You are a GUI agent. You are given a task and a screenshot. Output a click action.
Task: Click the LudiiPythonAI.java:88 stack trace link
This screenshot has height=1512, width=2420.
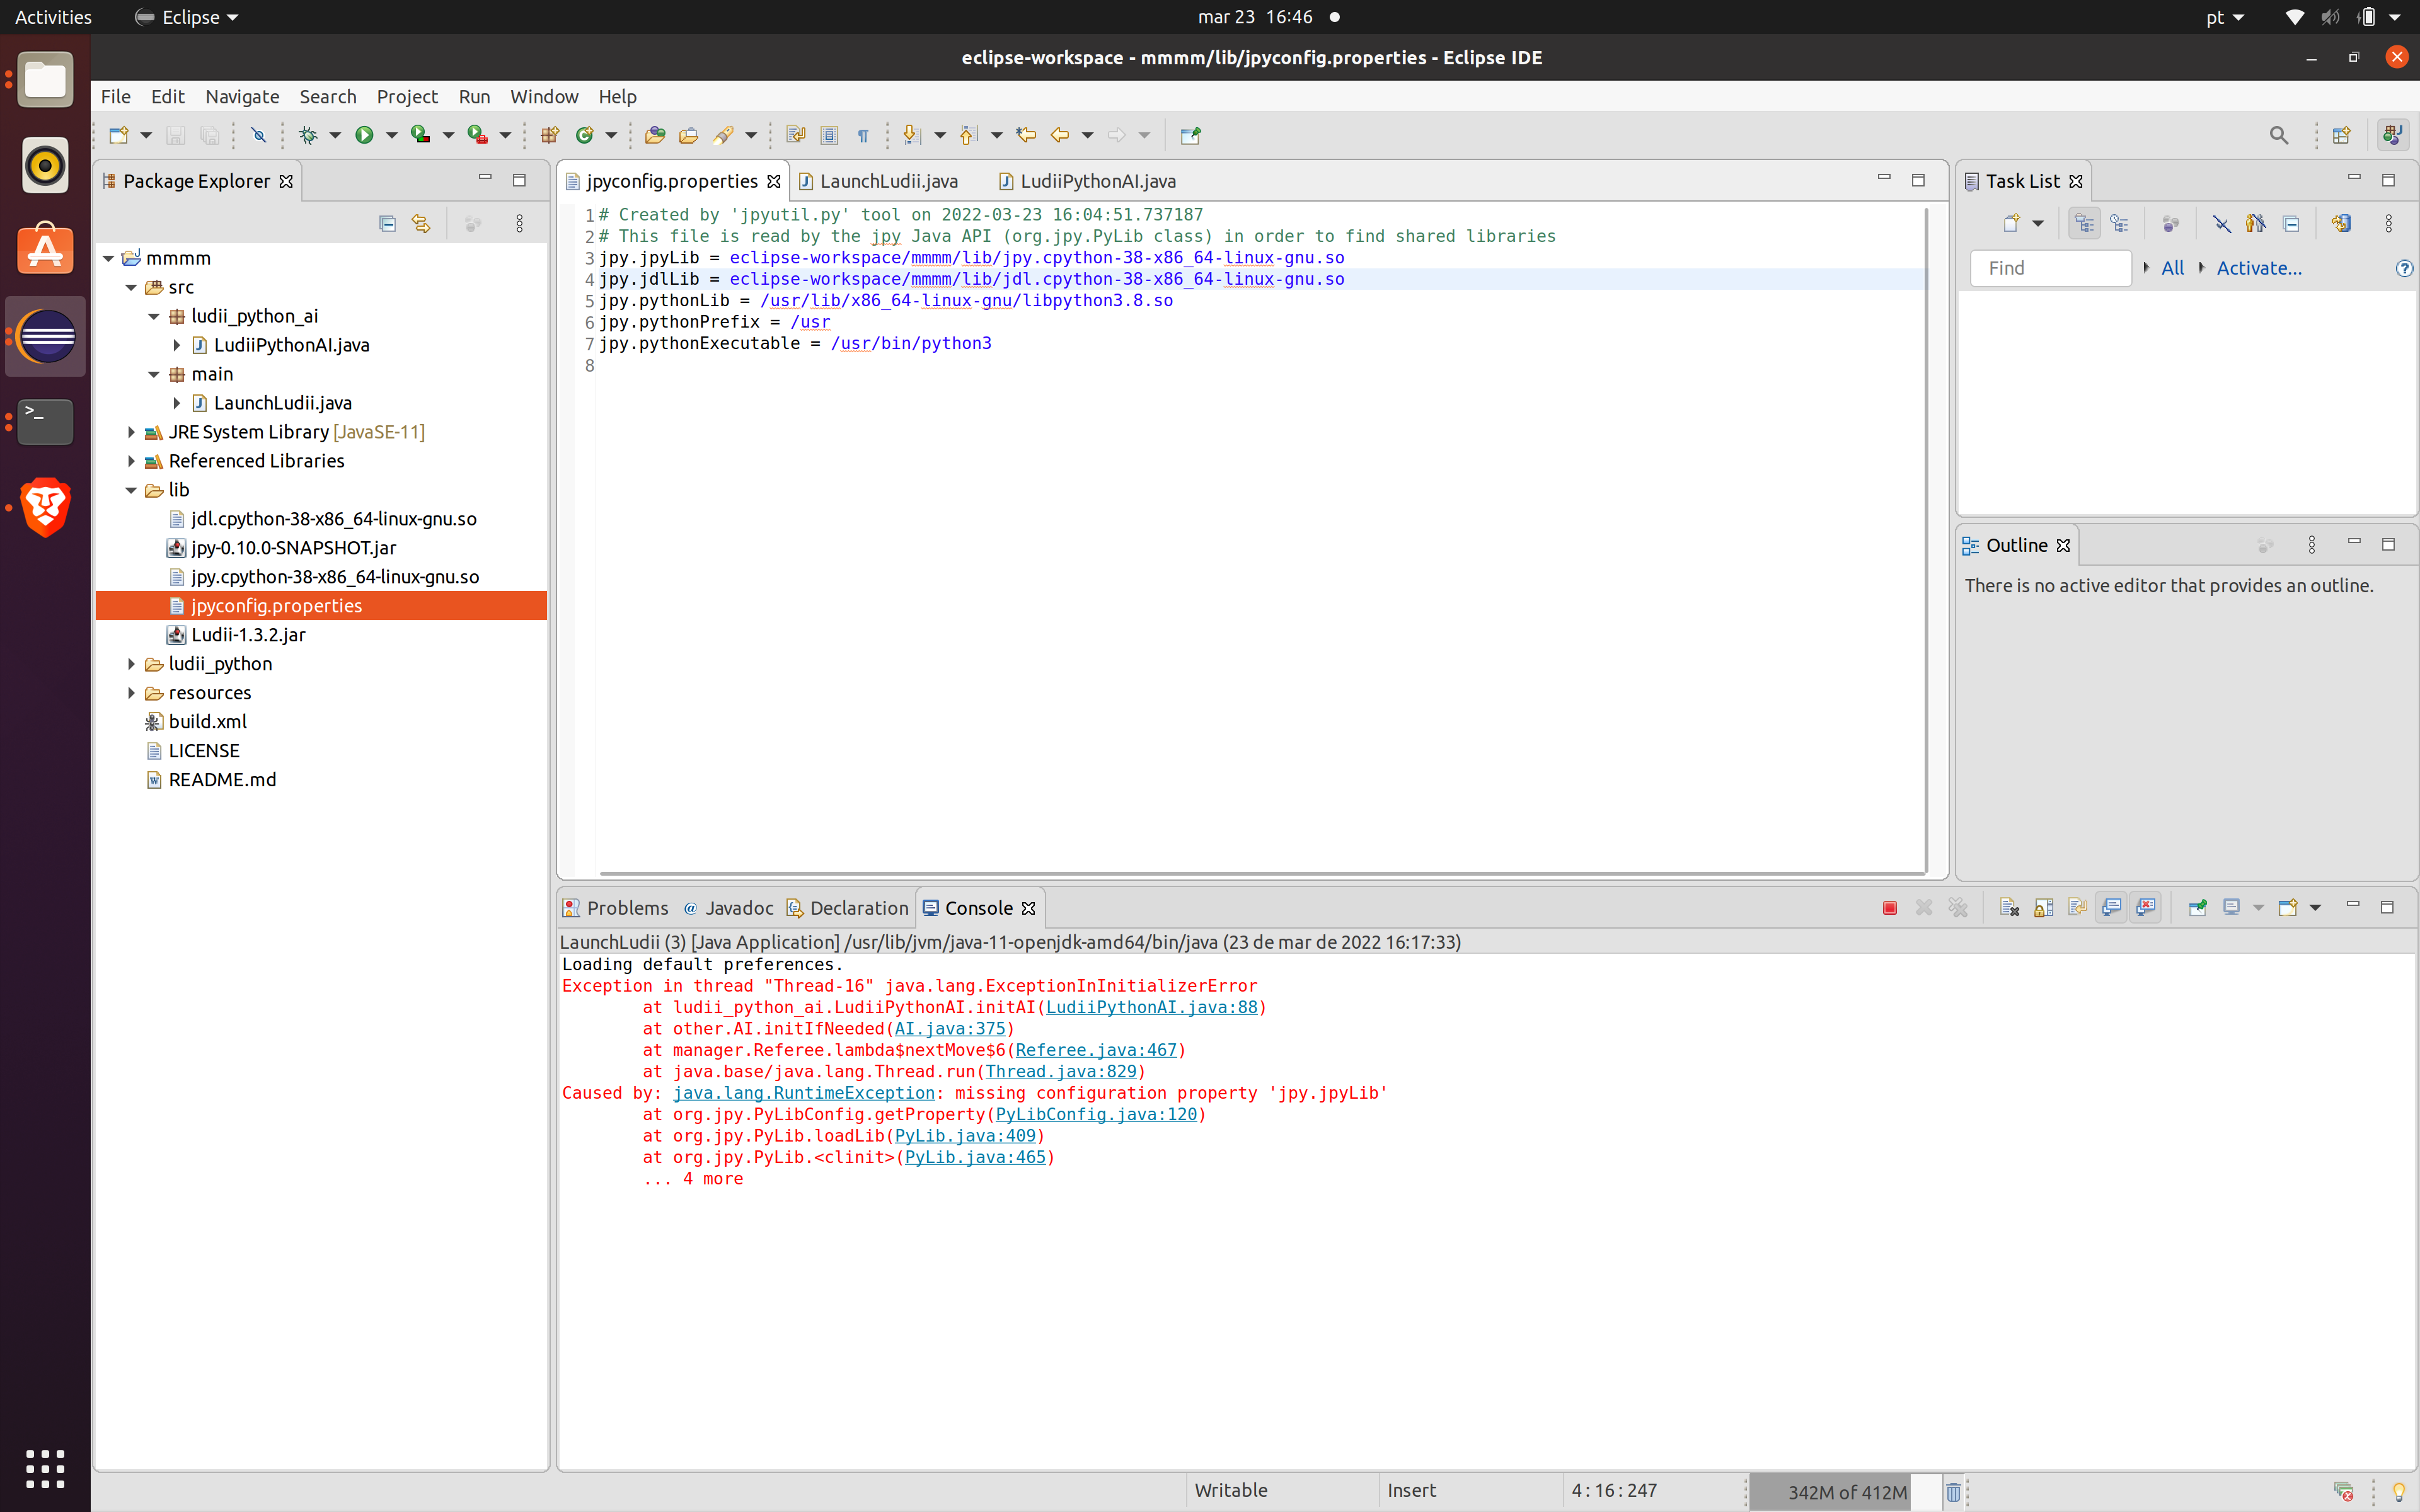tap(1151, 1007)
